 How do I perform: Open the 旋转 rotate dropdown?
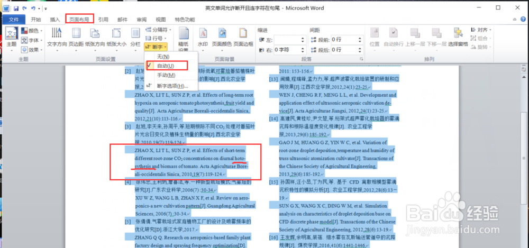(x=481, y=47)
